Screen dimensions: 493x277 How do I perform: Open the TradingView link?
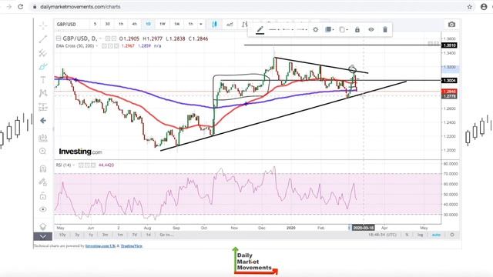[x=132, y=246]
